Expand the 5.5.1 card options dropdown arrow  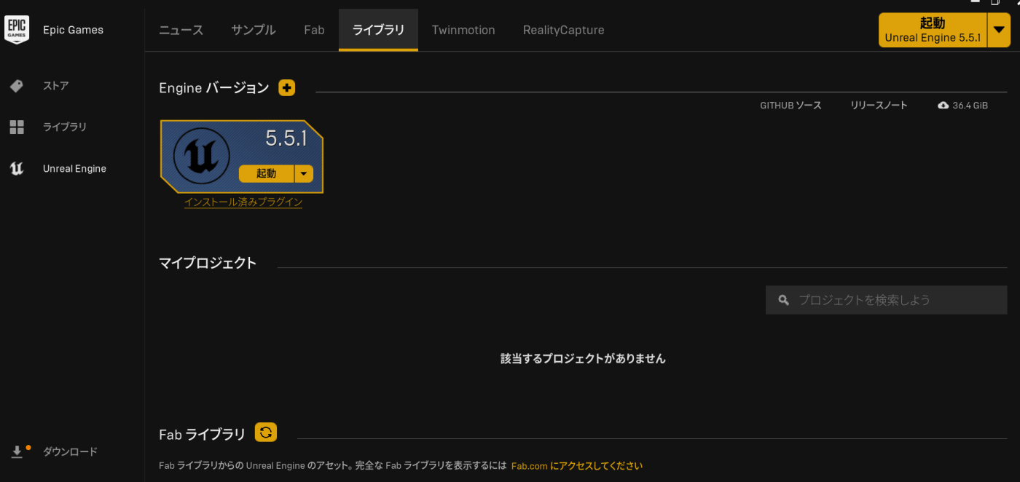pyautogui.click(x=304, y=173)
